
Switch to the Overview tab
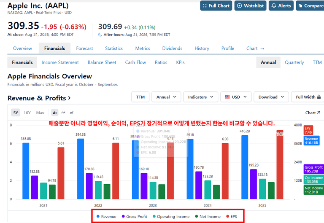(x=22, y=48)
